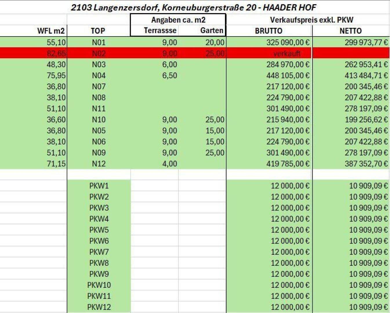
Task: Select the N12 apartment cell
Action: (99, 163)
